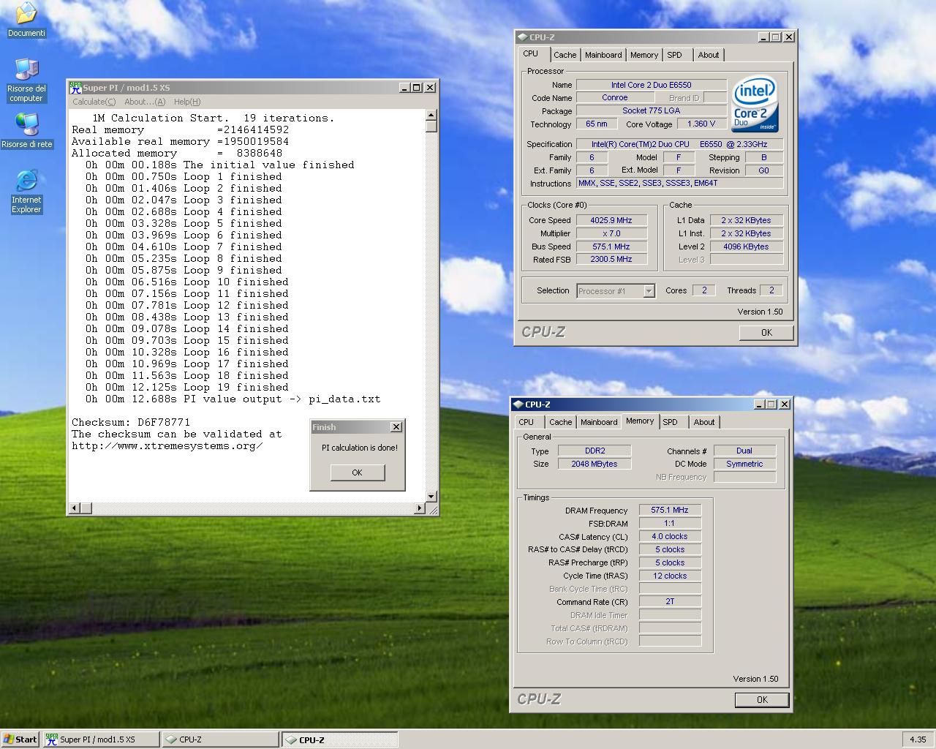Click CAS# Latency 4.0 clocks value
This screenshot has height=749, width=936.
(x=670, y=536)
